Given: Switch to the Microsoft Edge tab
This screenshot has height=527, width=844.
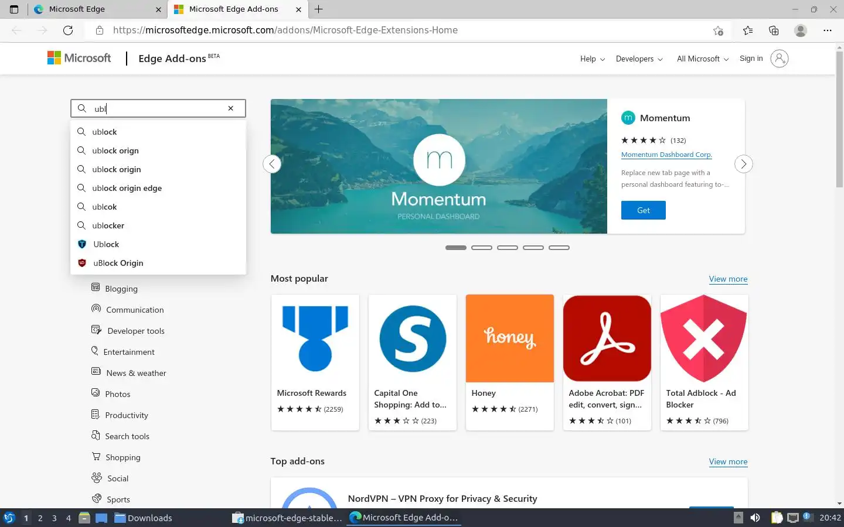Looking at the screenshot, I should (x=97, y=9).
